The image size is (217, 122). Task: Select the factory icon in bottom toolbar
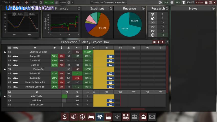coord(108,117)
